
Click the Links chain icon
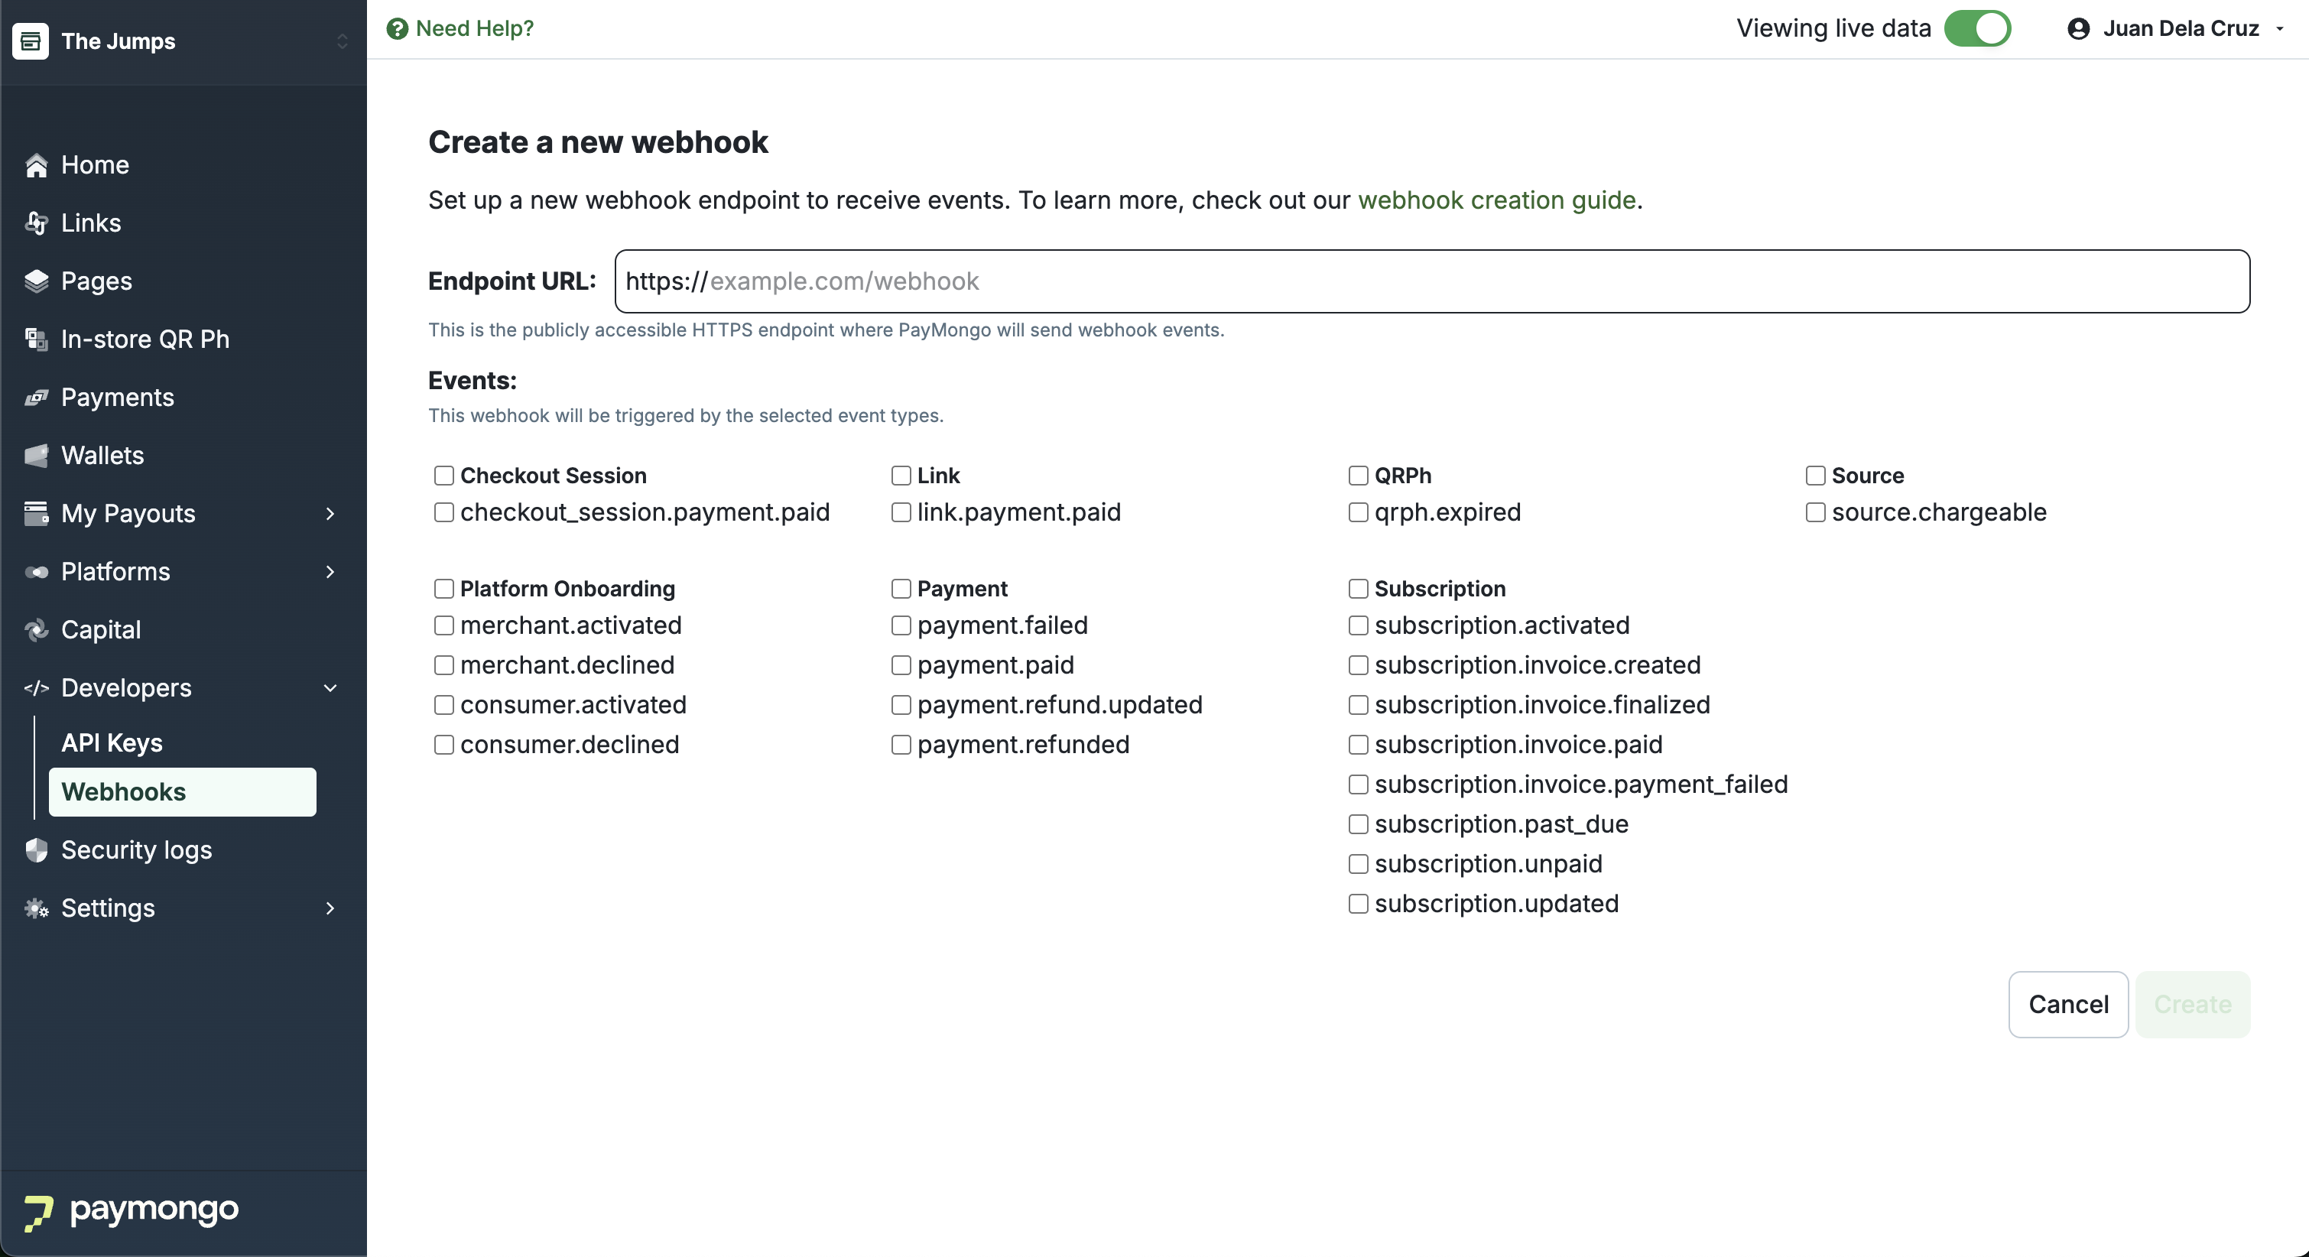[x=36, y=223]
